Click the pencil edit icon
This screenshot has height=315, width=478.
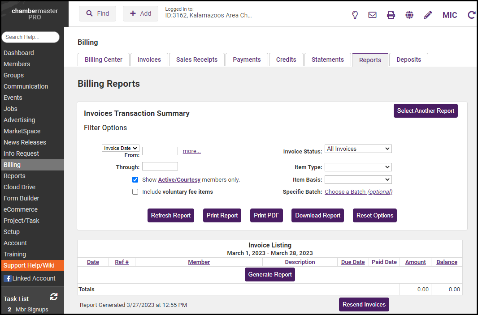(428, 15)
